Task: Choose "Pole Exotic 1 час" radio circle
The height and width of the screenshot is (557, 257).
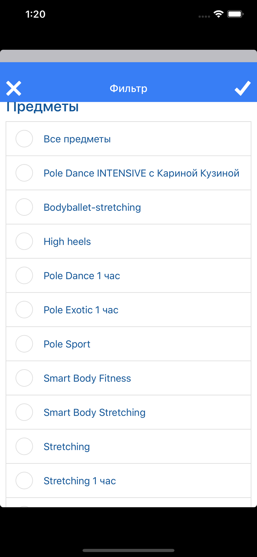Action: point(24,310)
